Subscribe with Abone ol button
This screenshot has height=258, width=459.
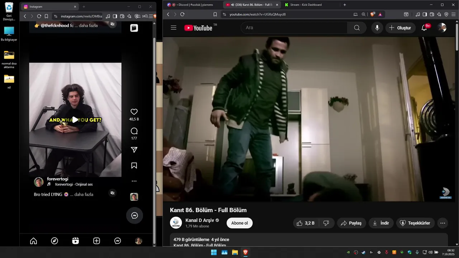point(240,223)
